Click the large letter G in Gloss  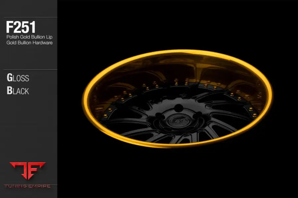coord(10,78)
